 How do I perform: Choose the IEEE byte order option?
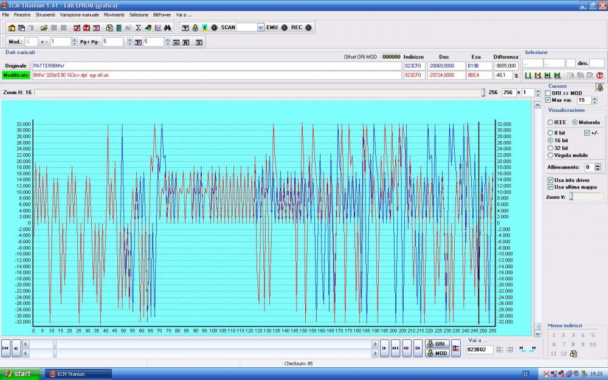pyautogui.click(x=550, y=122)
